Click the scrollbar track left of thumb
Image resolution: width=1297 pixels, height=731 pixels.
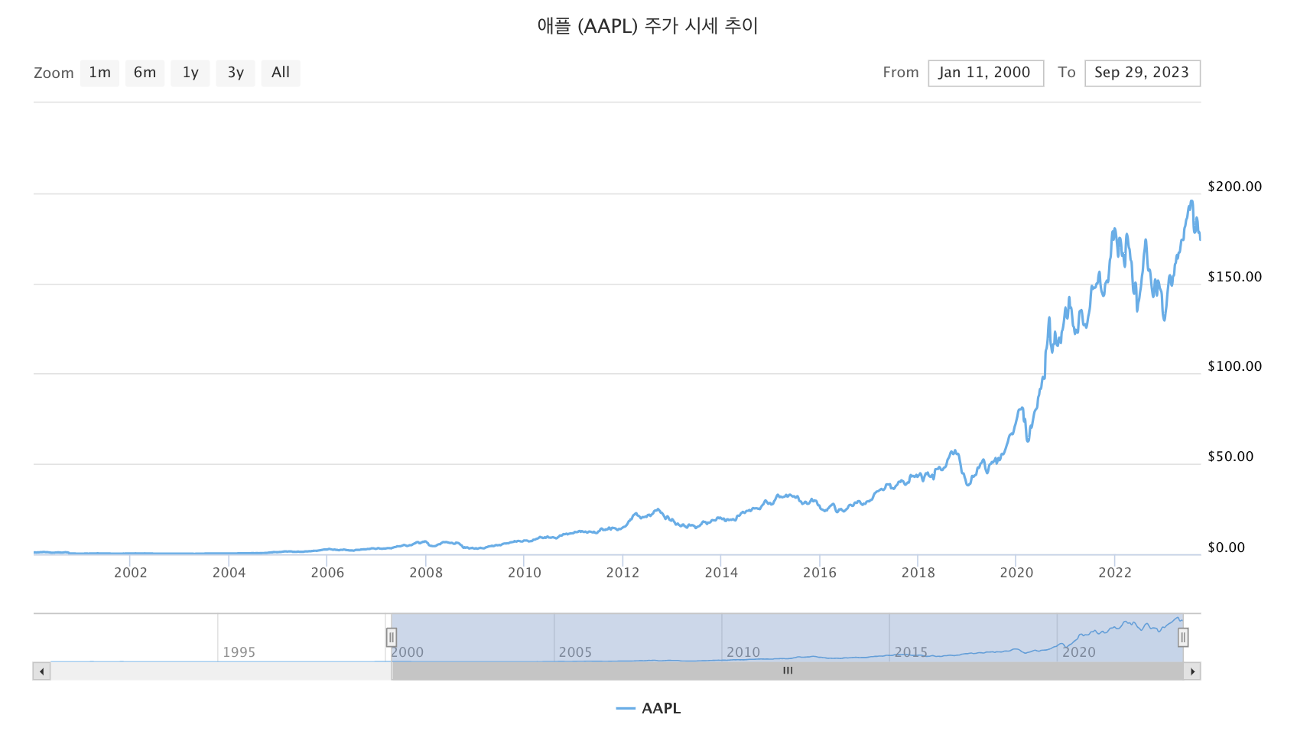220,671
